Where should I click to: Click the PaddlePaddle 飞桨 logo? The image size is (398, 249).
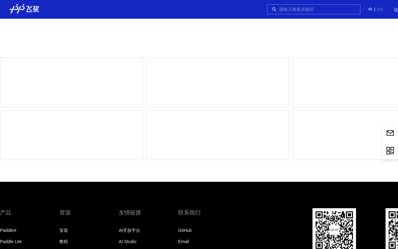(x=24, y=9)
